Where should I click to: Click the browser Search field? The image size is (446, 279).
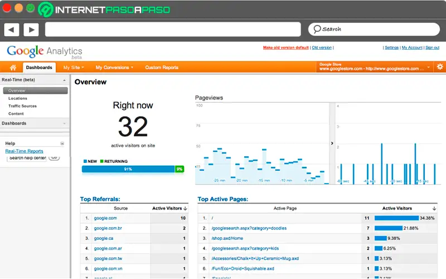coord(374,30)
